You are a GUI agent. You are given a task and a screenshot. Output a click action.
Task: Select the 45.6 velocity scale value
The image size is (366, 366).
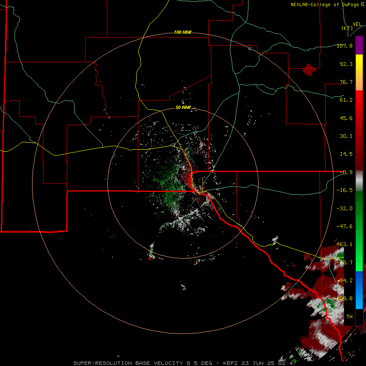click(346, 118)
